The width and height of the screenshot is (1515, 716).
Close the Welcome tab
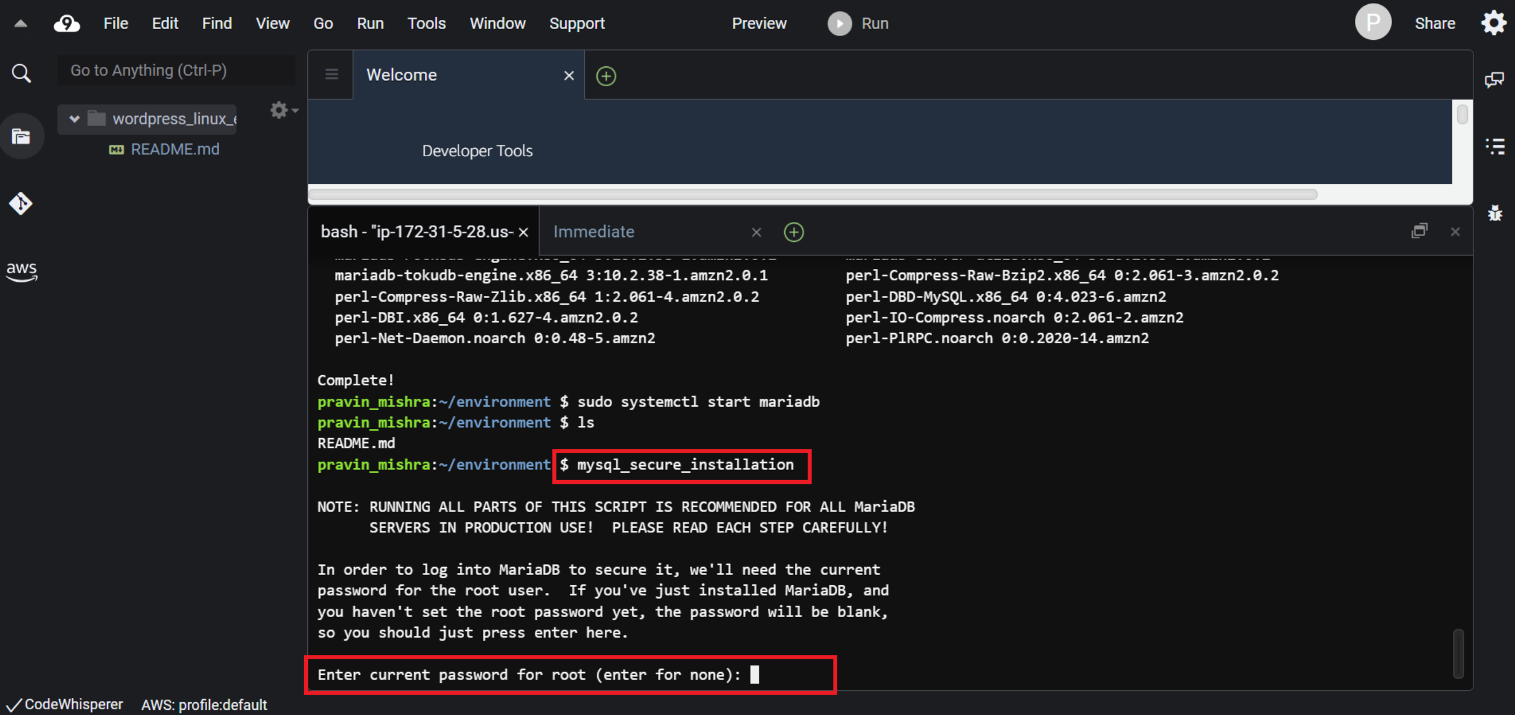click(x=569, y=75)
